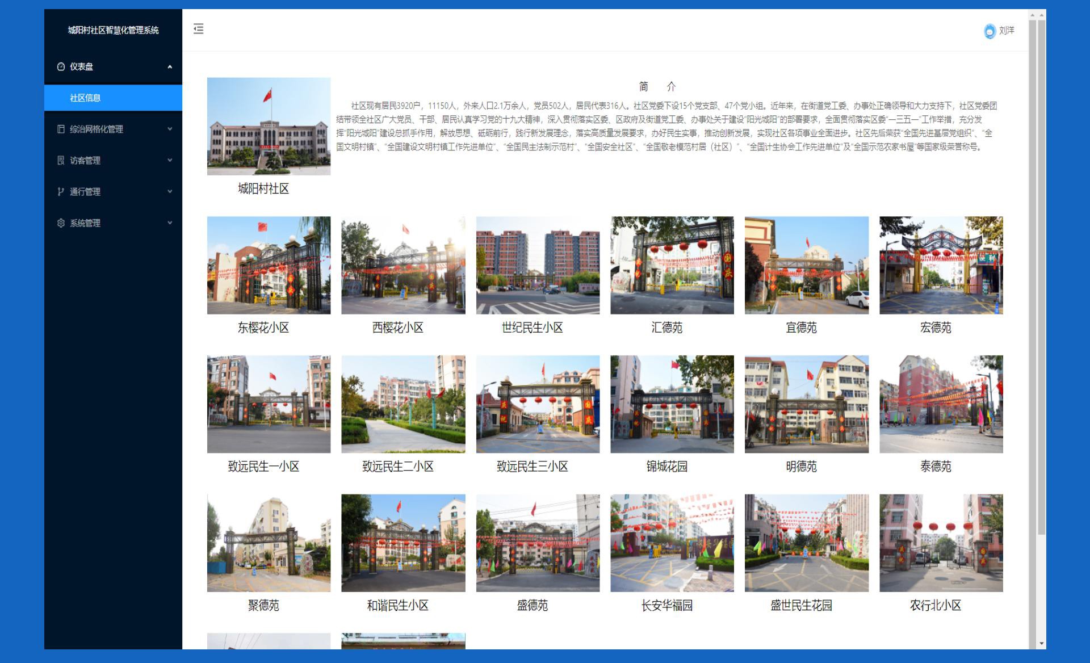The width and height of the screenshot is (1090, 663).
Task: Collapse the 仪表盘 menu arrow
Action: (169, 66)
